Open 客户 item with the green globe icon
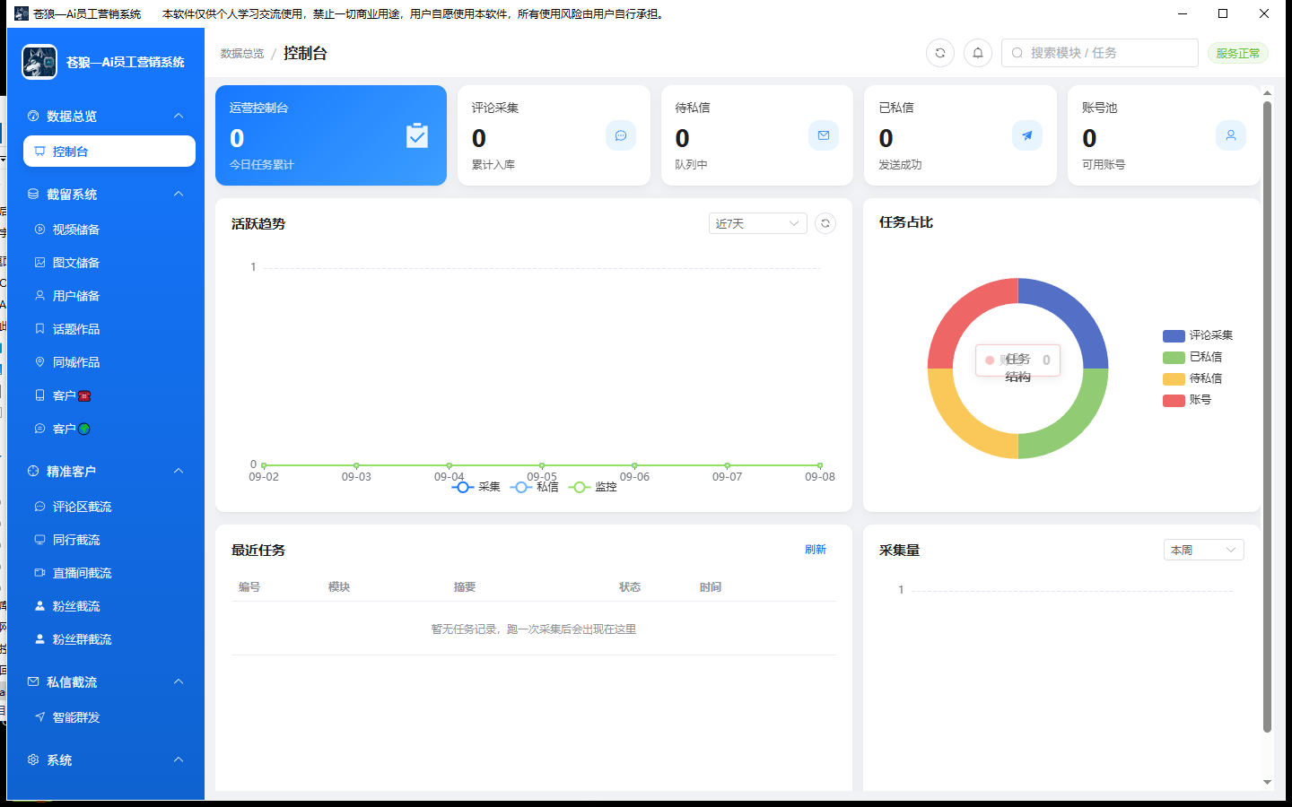The image size is (1292, 807). click(x=109, y=429)
